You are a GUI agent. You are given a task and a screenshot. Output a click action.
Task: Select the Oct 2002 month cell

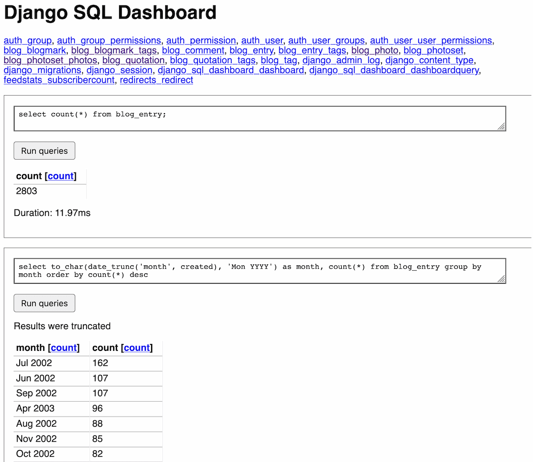(x=52, y=454)
